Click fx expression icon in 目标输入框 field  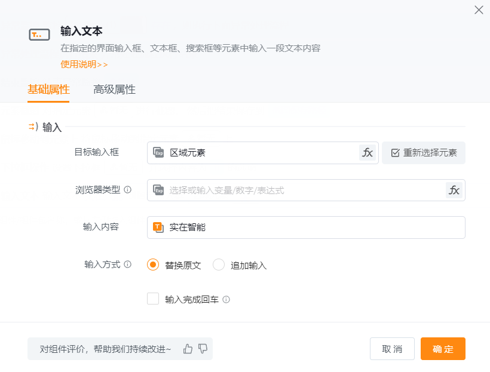367,153
